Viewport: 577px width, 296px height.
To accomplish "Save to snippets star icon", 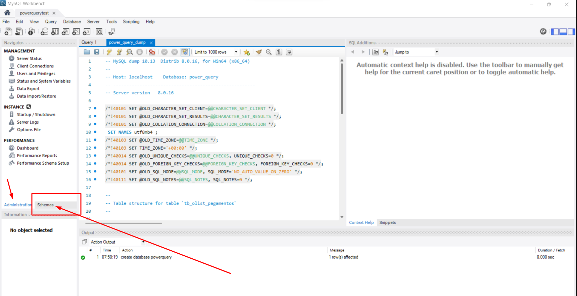I will (247, 52).
